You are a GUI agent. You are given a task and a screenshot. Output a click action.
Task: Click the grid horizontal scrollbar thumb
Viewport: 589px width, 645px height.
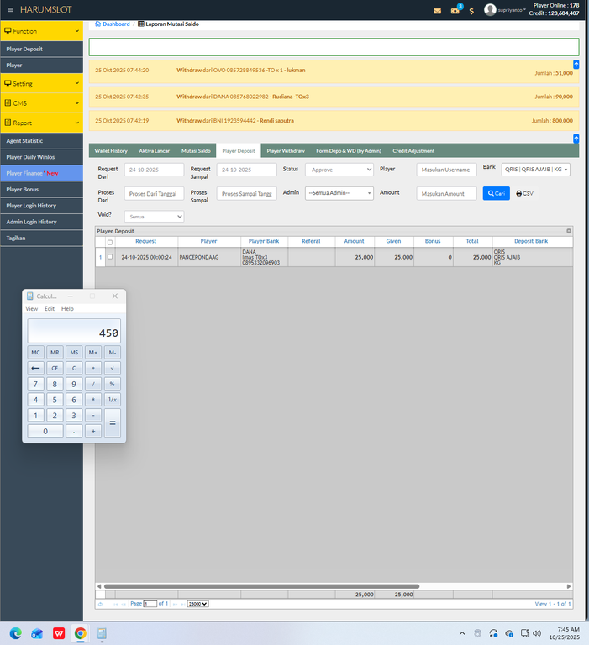click(x=262, y=586)
